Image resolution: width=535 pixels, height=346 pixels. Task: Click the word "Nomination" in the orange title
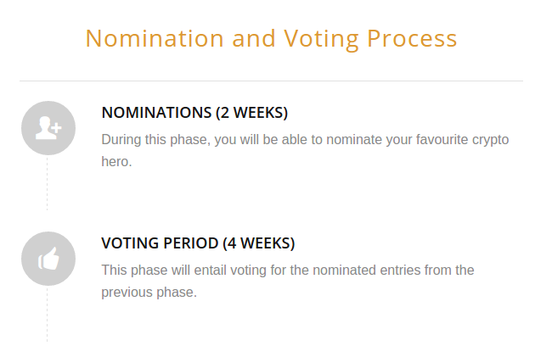[x=155, y=38]
